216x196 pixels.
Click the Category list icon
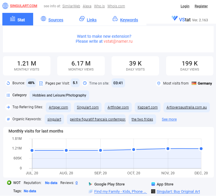8,95
